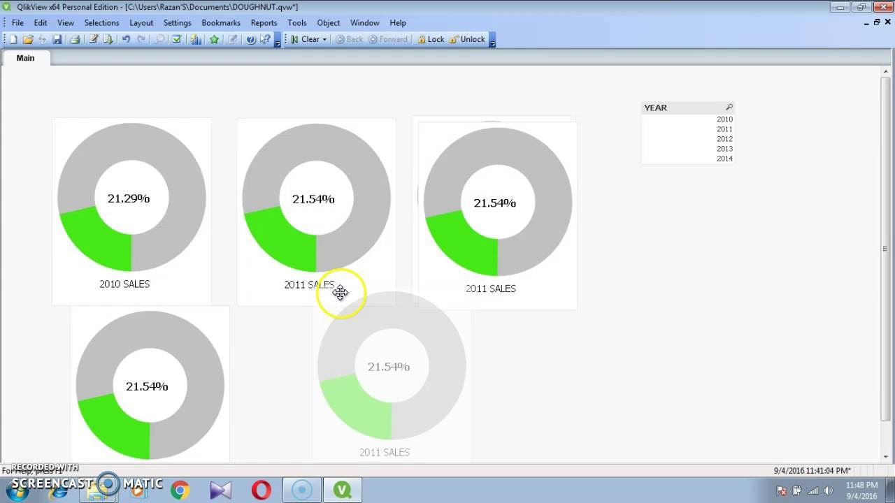The image size is (895, 503).
Task: Open Google Chrome from the taskbar
Action: point(180,490)
